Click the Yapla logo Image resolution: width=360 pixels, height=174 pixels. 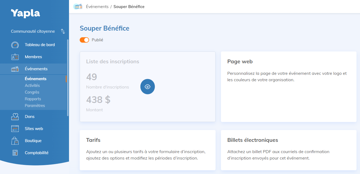(x=25, y=13)
